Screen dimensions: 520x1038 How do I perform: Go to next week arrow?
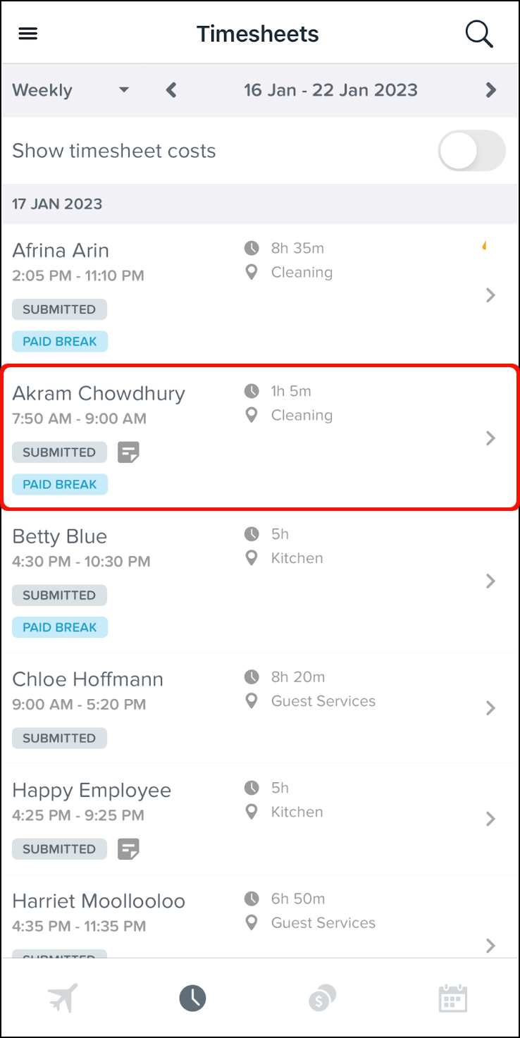(x=491, y=90)
